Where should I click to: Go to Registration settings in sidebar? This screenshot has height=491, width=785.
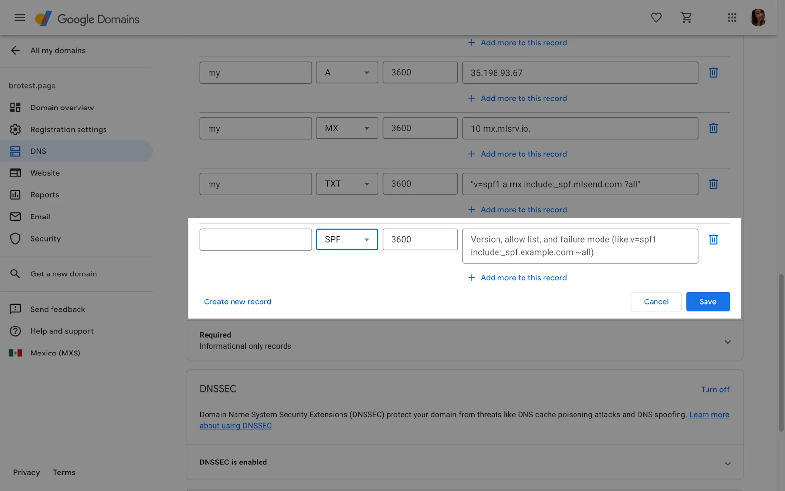(x=68, y=130)
